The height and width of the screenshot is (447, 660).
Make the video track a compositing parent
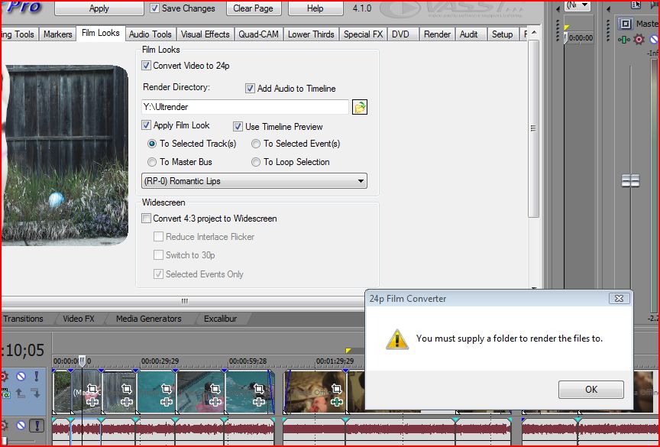pyautogui.click(x=20, y=394)
